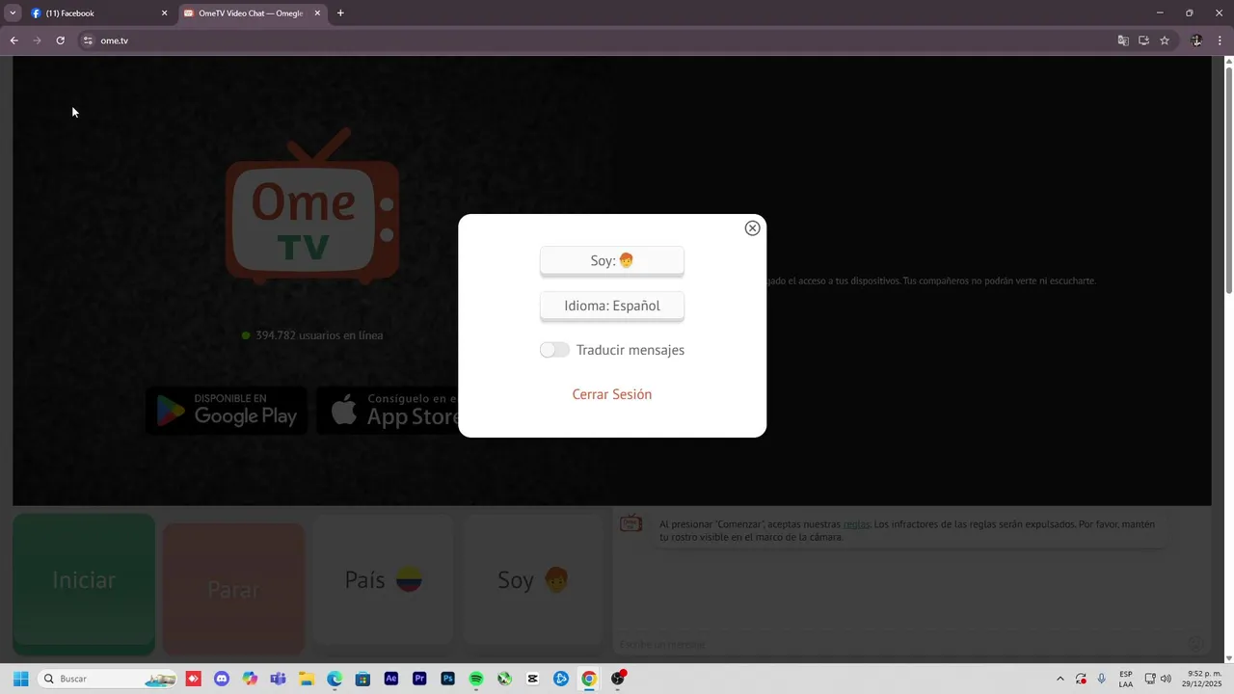Viewport: 1234px width, 694px height.
Task: Open Photoshop from the taskbar
Action: (x=447, y=679)
